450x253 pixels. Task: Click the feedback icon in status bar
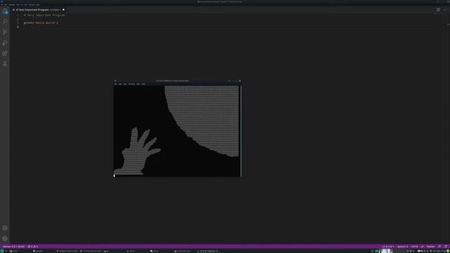(439, 247)
